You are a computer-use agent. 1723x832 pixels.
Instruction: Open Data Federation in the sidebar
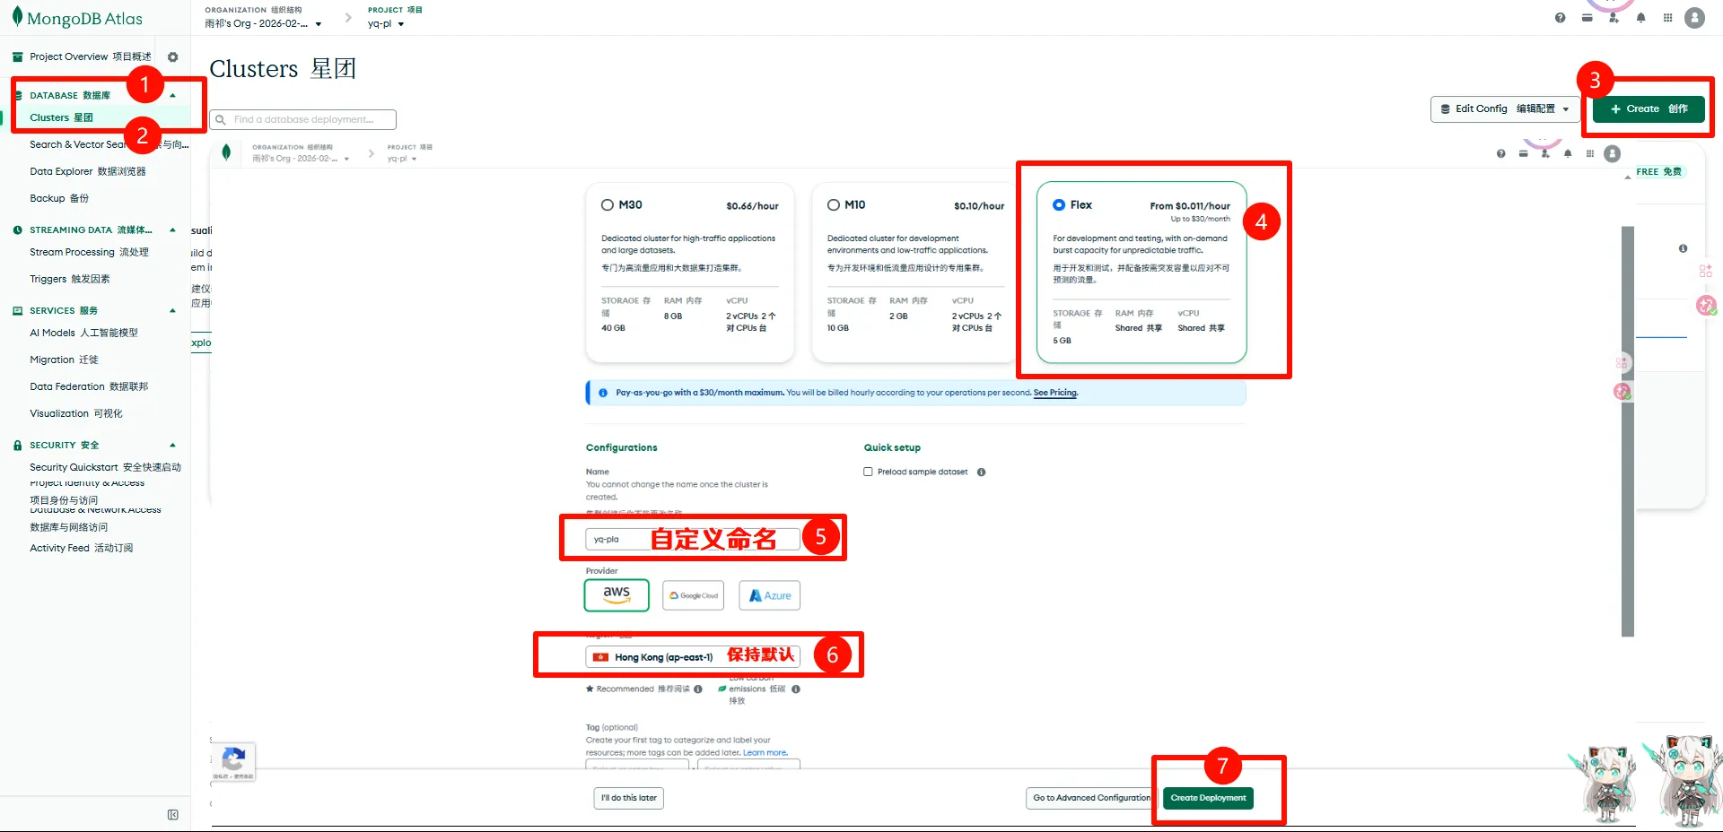point(89,387)
